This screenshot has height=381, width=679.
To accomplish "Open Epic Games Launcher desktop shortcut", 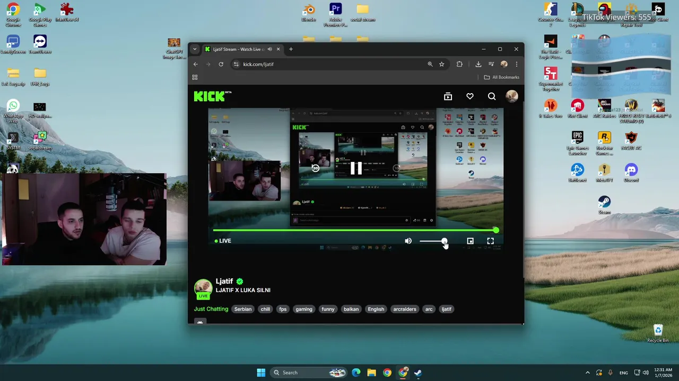I will [x=577, y=143].
